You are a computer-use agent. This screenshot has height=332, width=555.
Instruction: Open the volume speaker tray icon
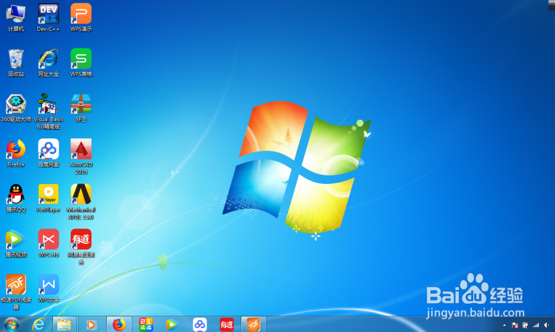(547, 325)
